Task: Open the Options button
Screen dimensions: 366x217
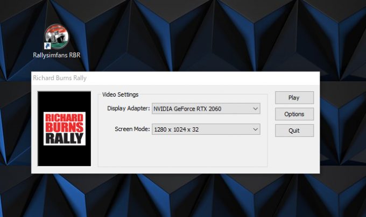Action: (x=294, y=114)
